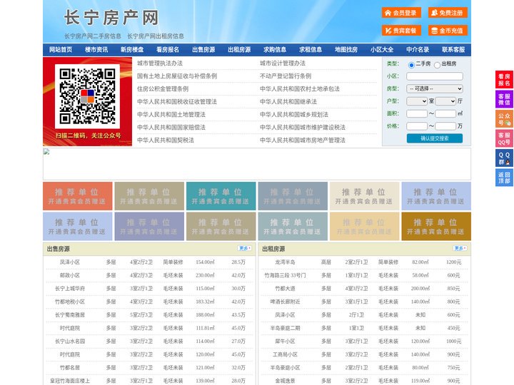Open the 凤泽小区 sale listing
This screenshot has height=385, width=514.
(70, 262)
